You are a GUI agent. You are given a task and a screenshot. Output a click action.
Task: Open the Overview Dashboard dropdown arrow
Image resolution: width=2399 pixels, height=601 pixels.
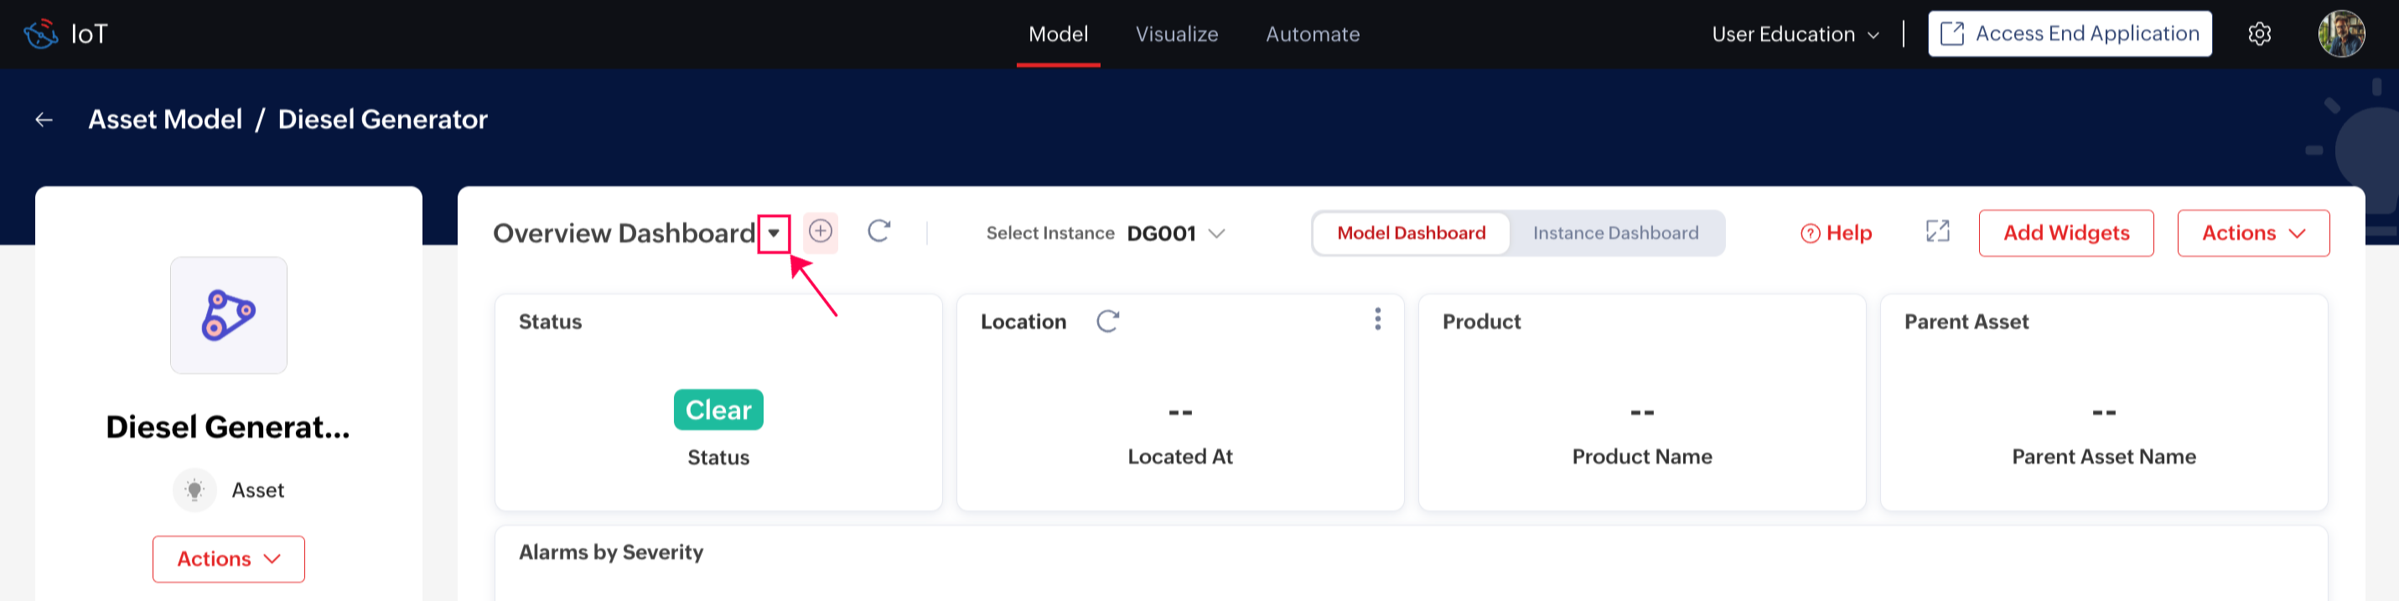774,233
